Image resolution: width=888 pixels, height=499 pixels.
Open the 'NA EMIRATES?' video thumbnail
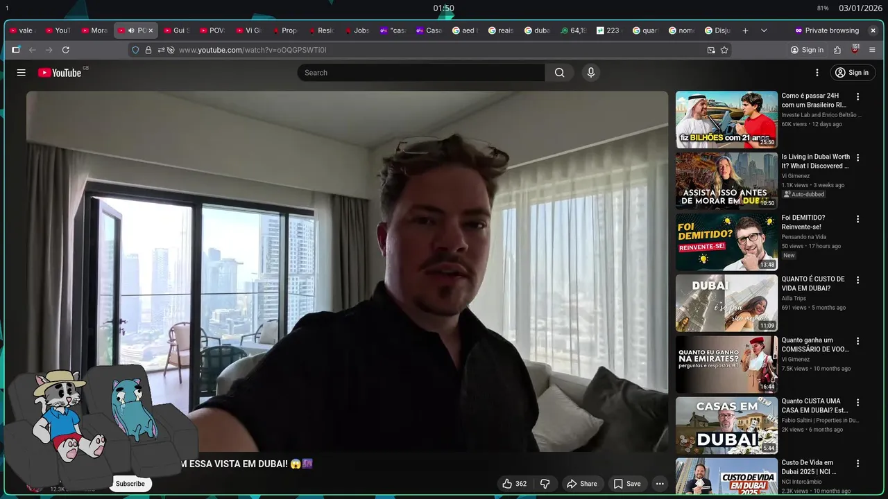726,365
